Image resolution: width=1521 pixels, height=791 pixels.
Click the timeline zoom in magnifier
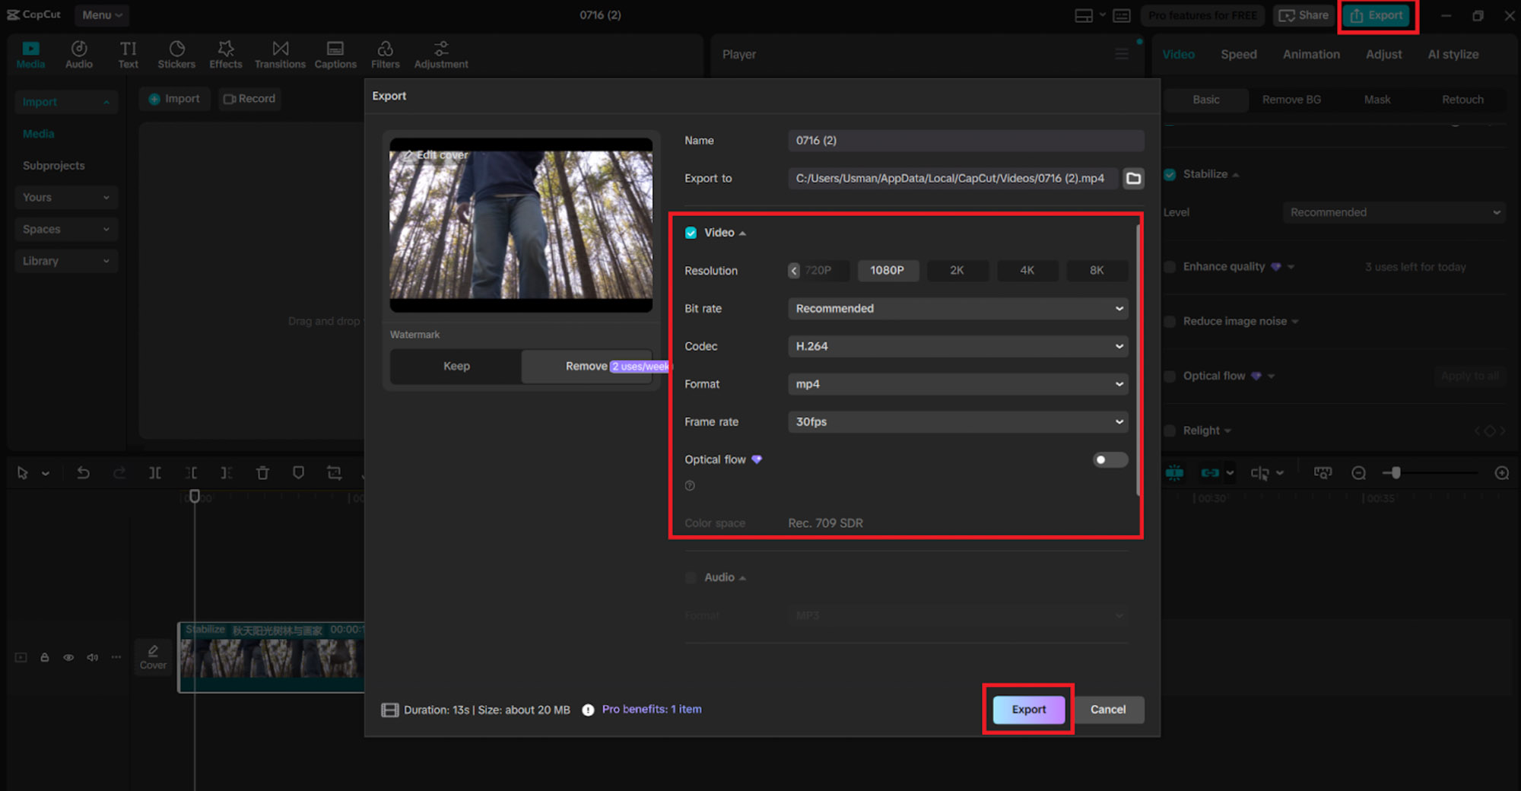coord(1502,473)
